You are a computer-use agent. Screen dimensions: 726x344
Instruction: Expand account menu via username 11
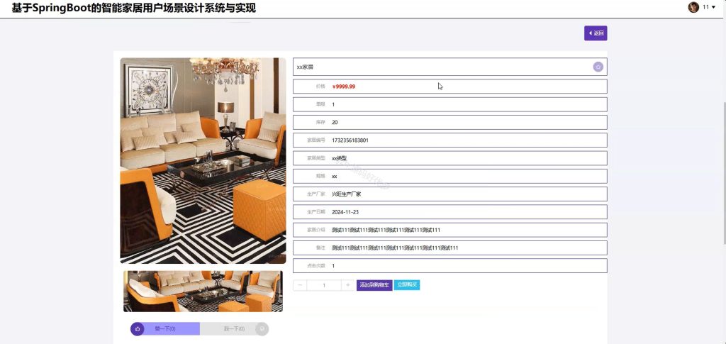coord(705,7)
